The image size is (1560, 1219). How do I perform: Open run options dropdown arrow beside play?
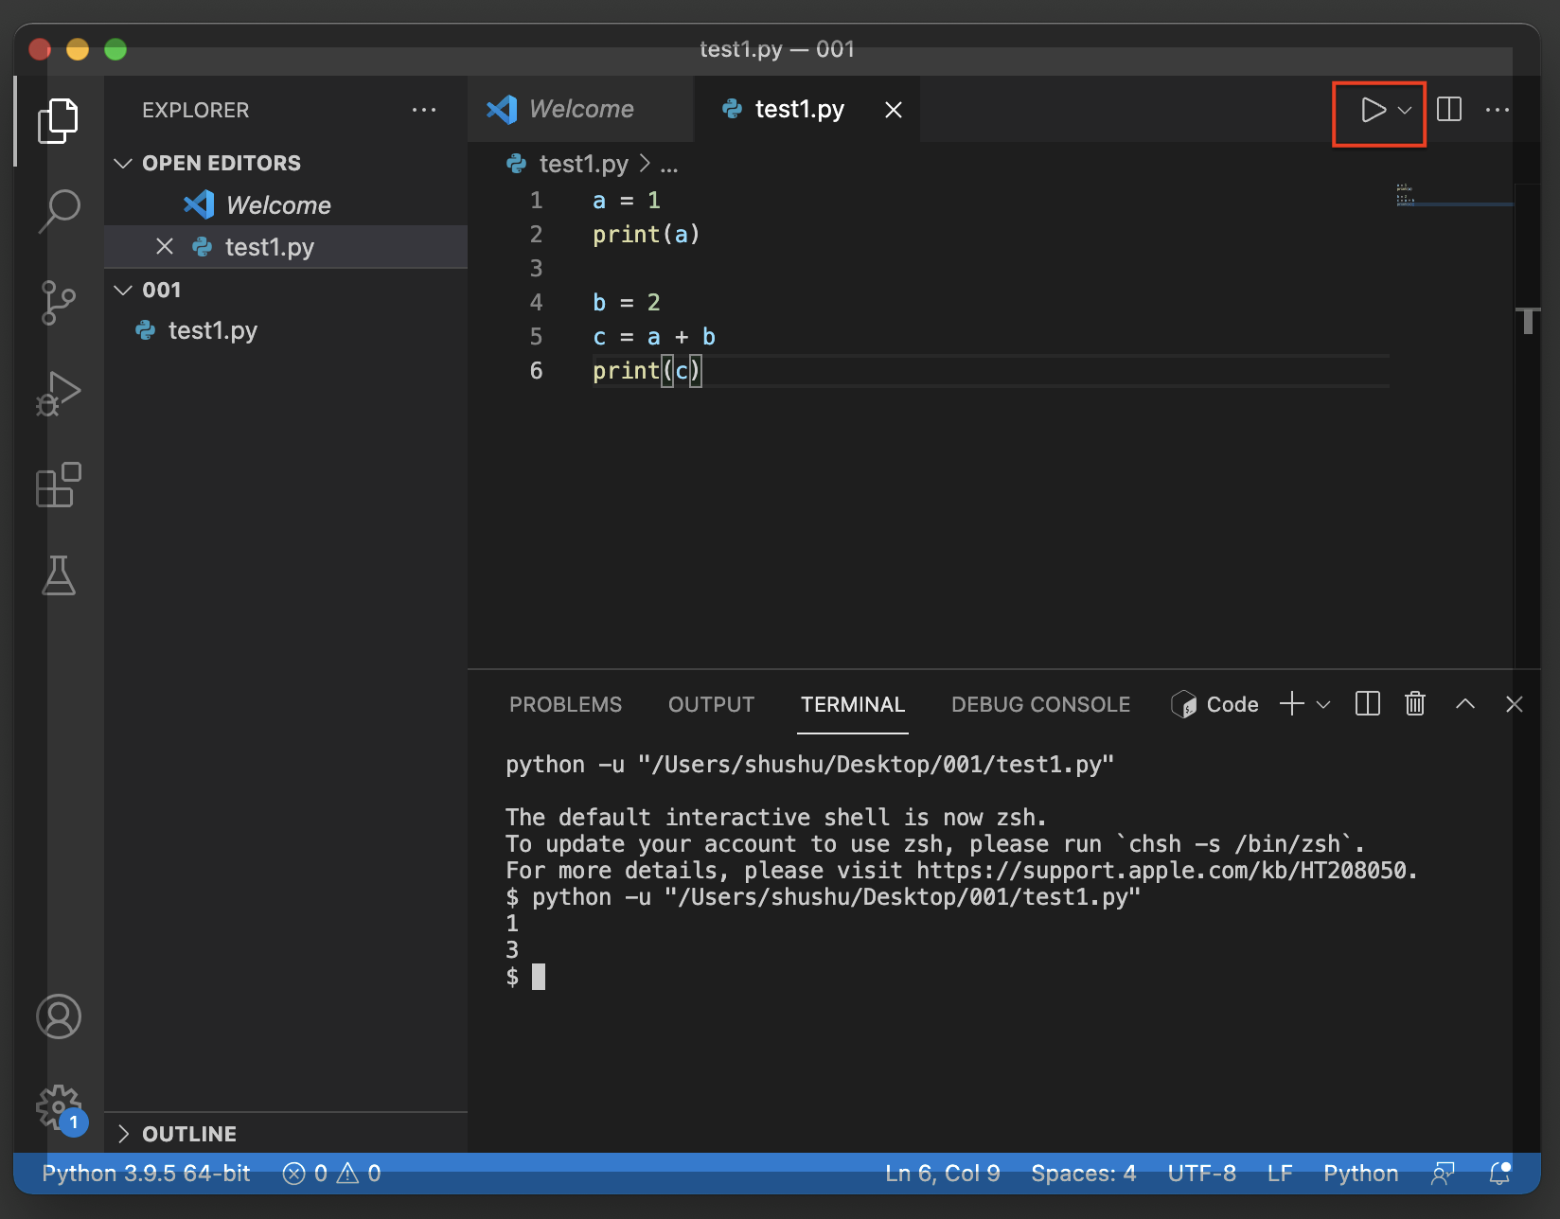click(x=1405, y=111)
